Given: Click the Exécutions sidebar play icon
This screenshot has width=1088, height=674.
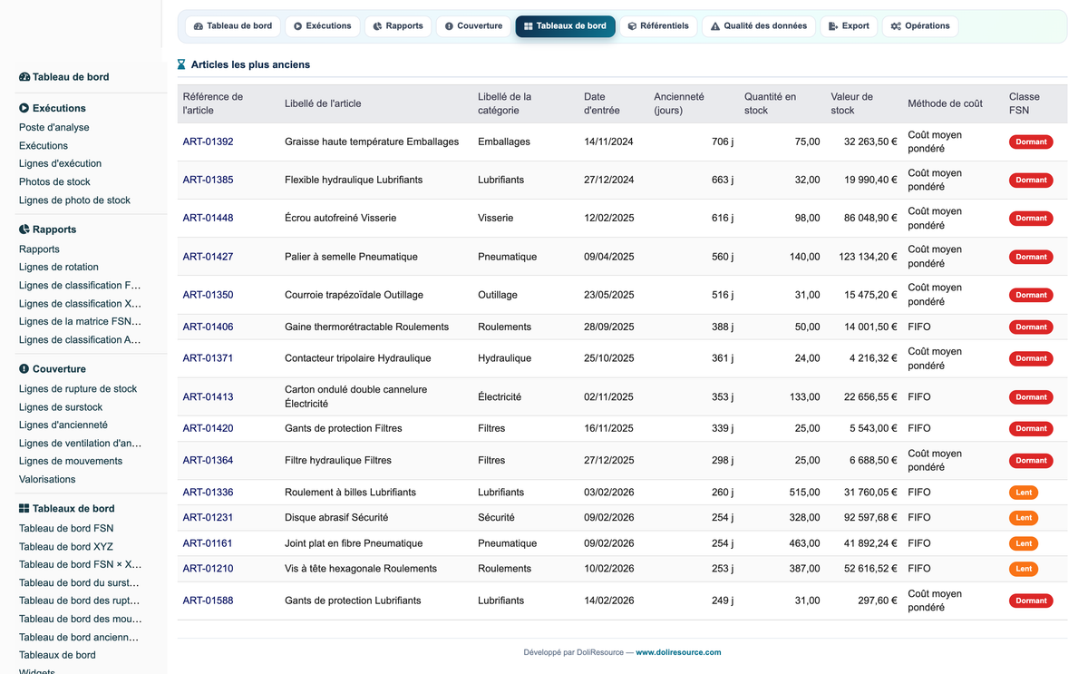Looking at the screenshot, I should [24, 108].
